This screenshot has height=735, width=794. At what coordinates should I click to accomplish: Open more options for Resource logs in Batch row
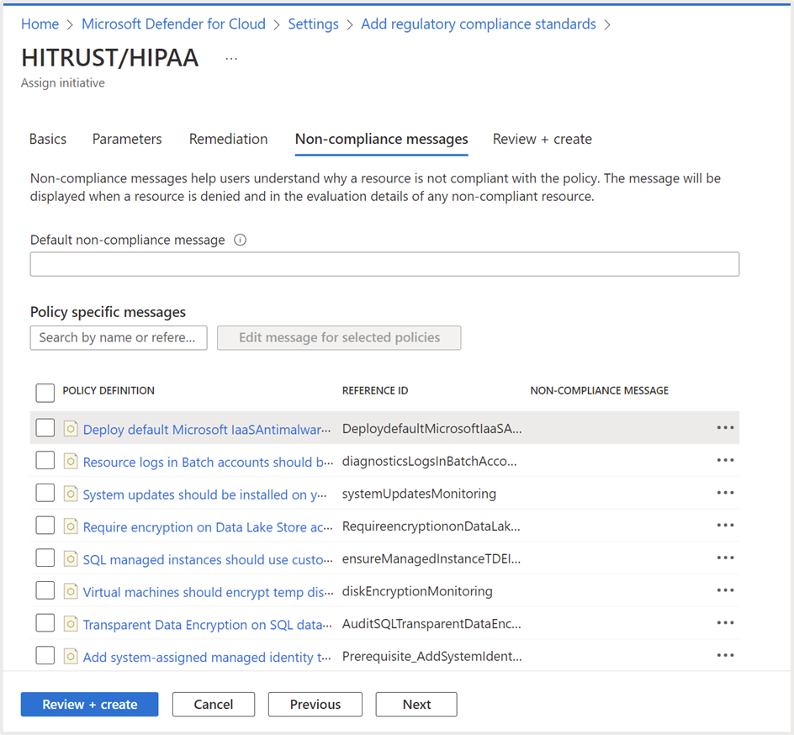point(725,461)
